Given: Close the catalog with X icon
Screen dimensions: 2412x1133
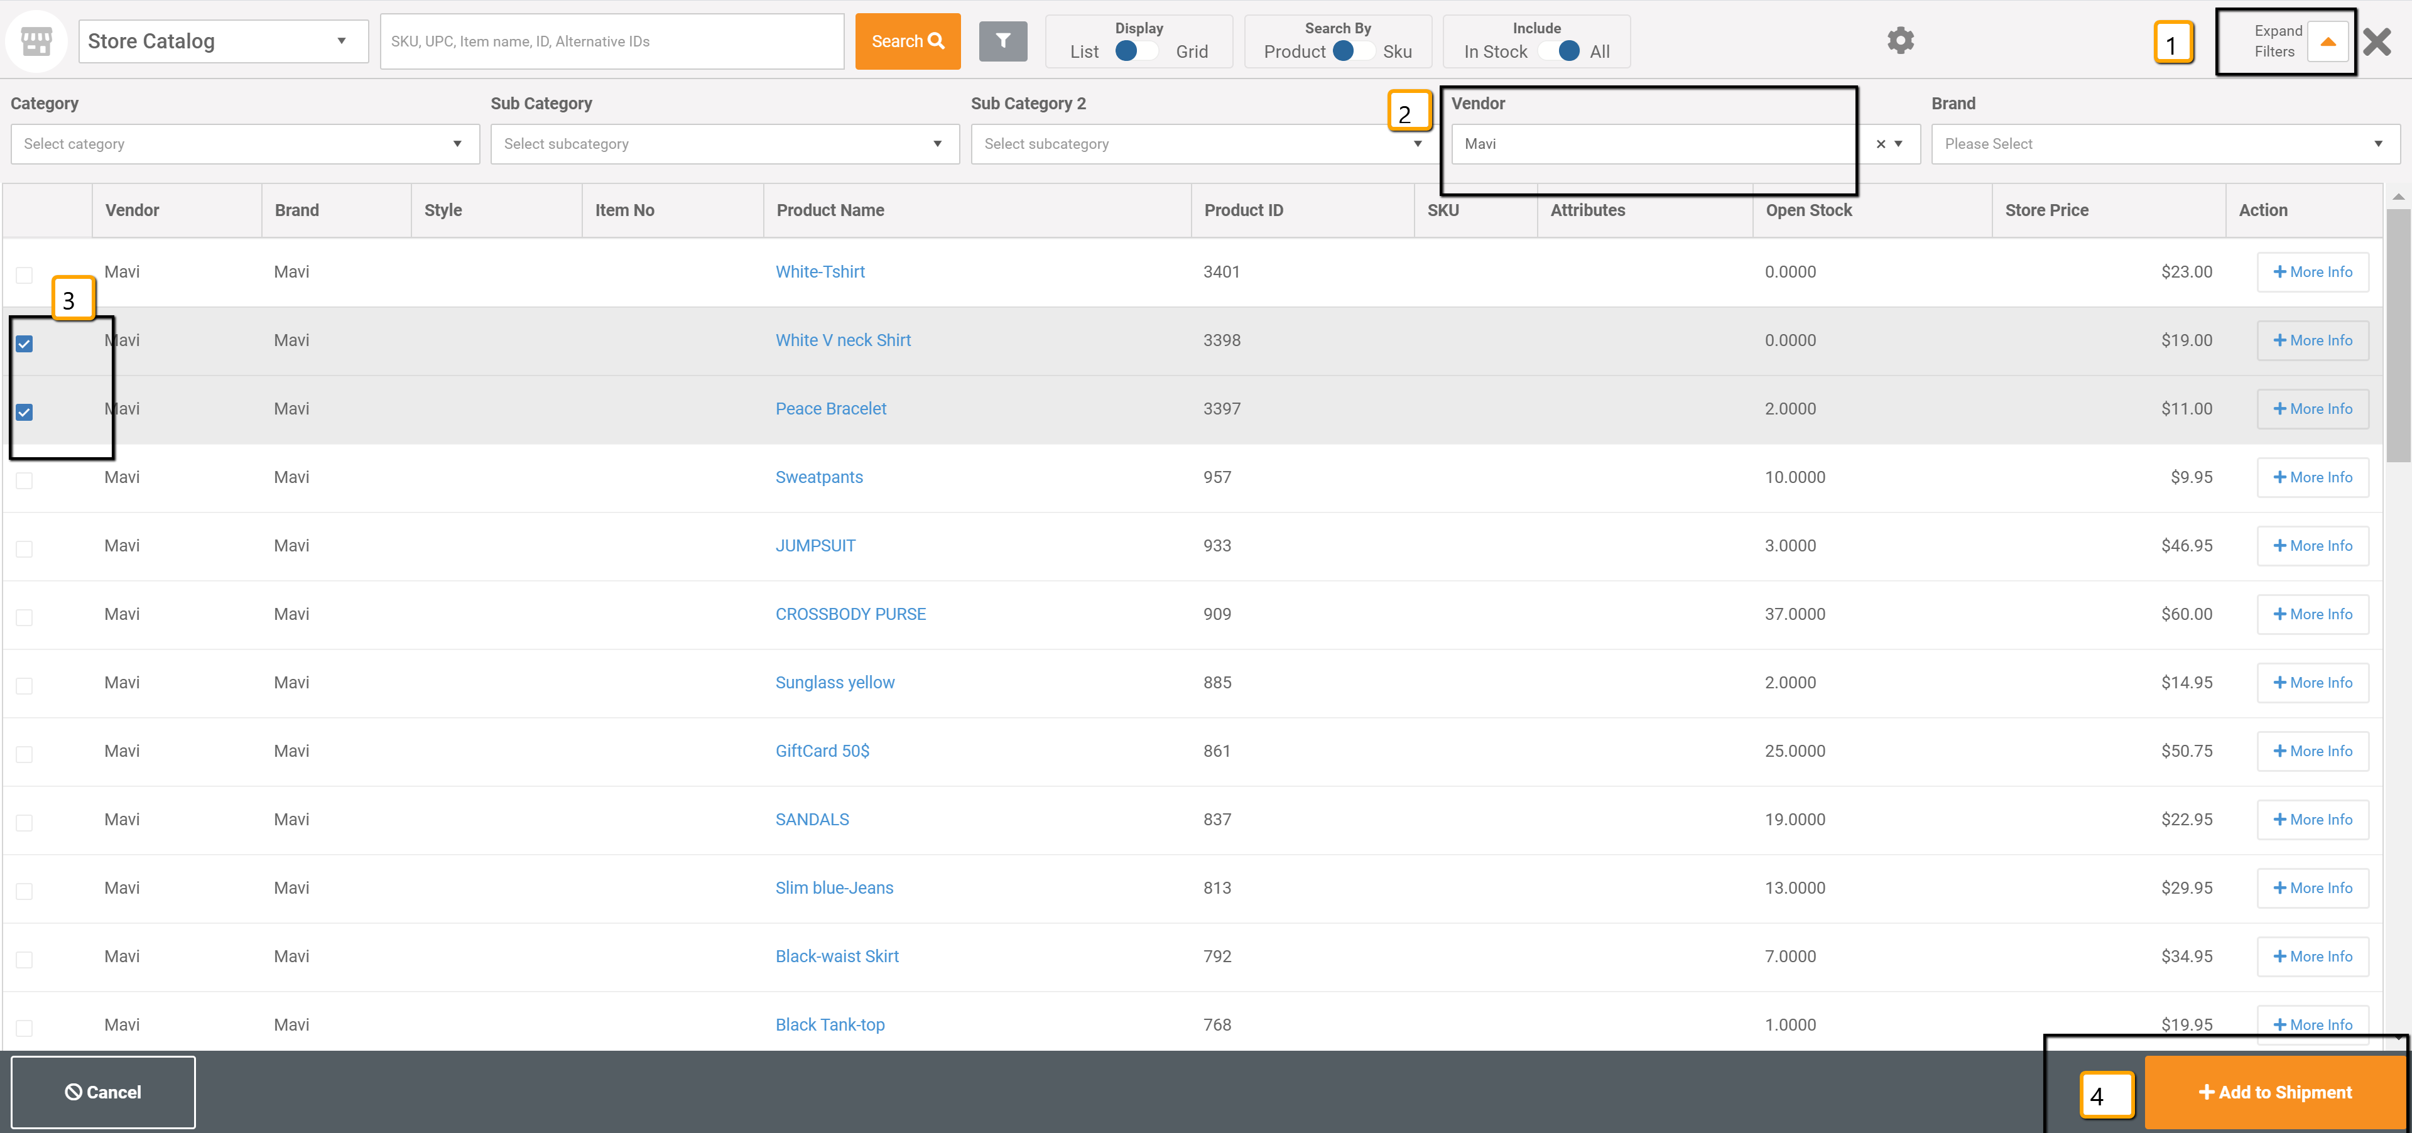Looking at the screenshot, I should [2376, 41].
